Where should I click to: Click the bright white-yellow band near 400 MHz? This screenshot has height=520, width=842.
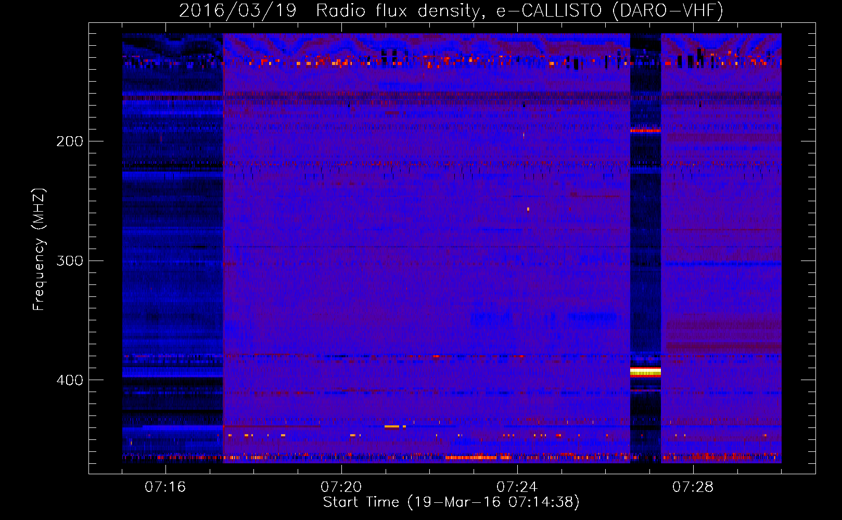645,371
